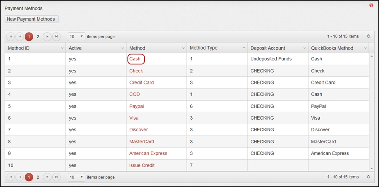The height and width of the screenshot is (187, 379).
Task: Click the bottom pager next-page arrow
Action: (x=47, y=177)
